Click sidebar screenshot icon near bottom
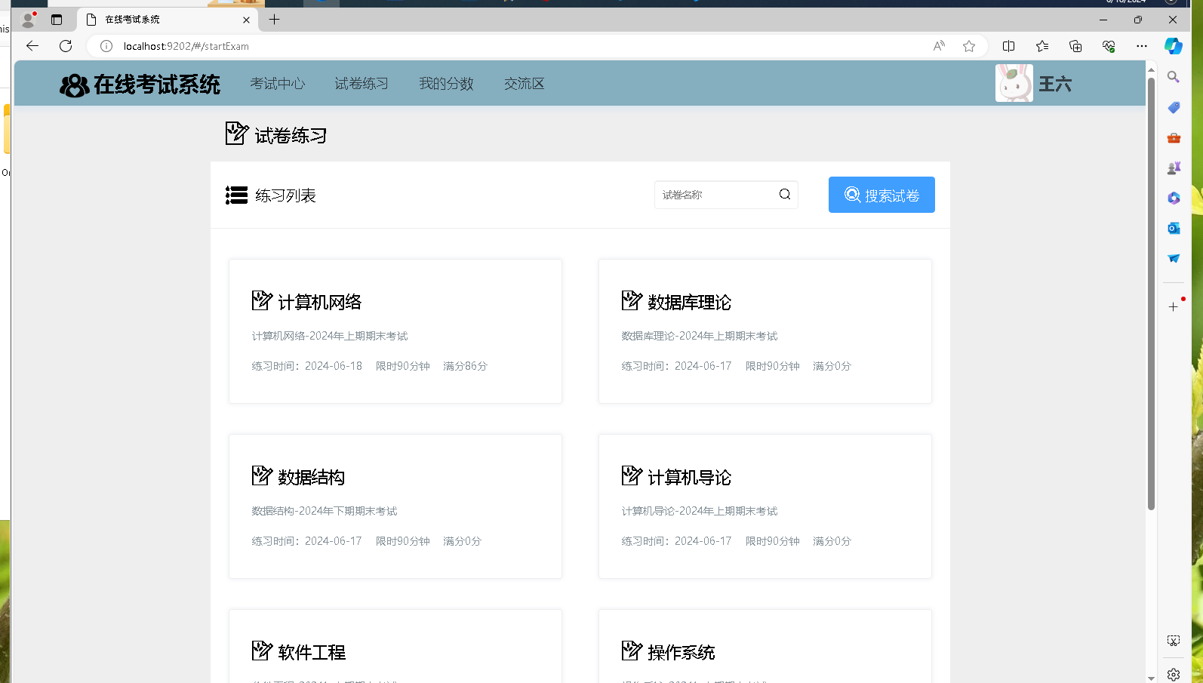Screen dimensions: 1203x683 point(1174,641)
